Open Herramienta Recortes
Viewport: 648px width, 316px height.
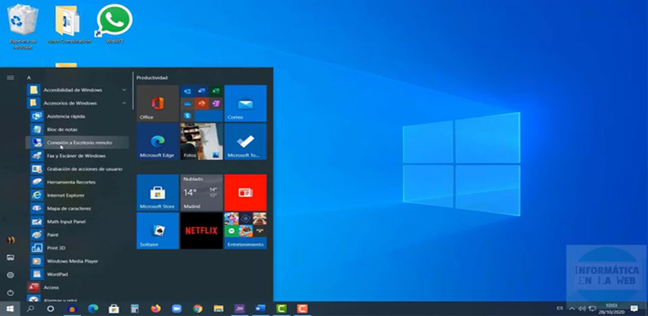(x=77, y=182)
